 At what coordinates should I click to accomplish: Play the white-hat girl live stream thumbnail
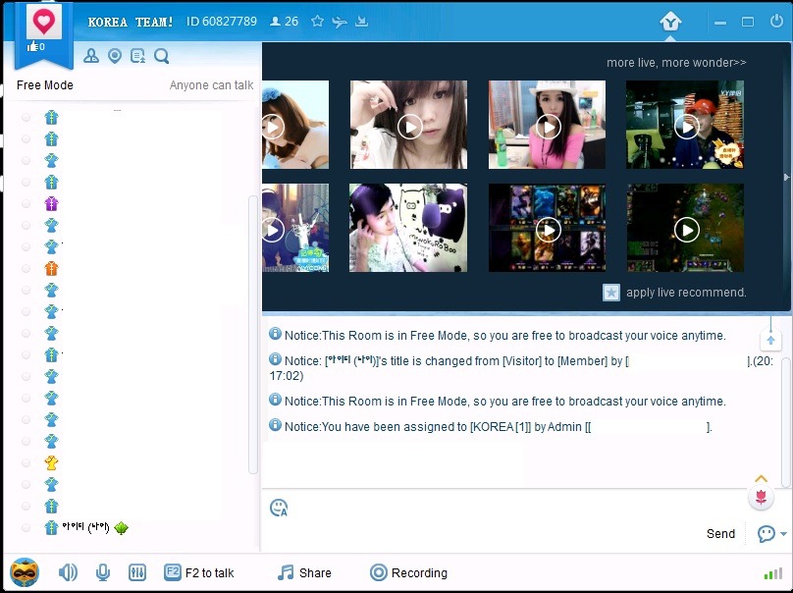point(548,126)
